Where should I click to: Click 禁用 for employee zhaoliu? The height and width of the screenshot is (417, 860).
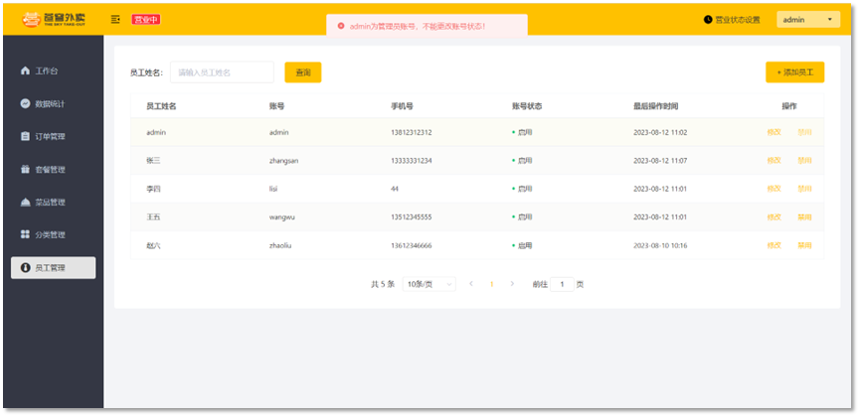804,245
